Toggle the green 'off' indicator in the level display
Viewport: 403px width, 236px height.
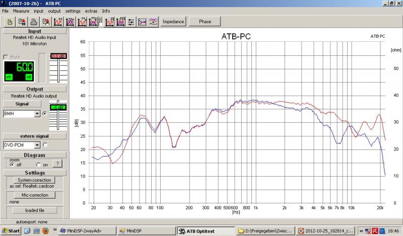coord(9,77)
